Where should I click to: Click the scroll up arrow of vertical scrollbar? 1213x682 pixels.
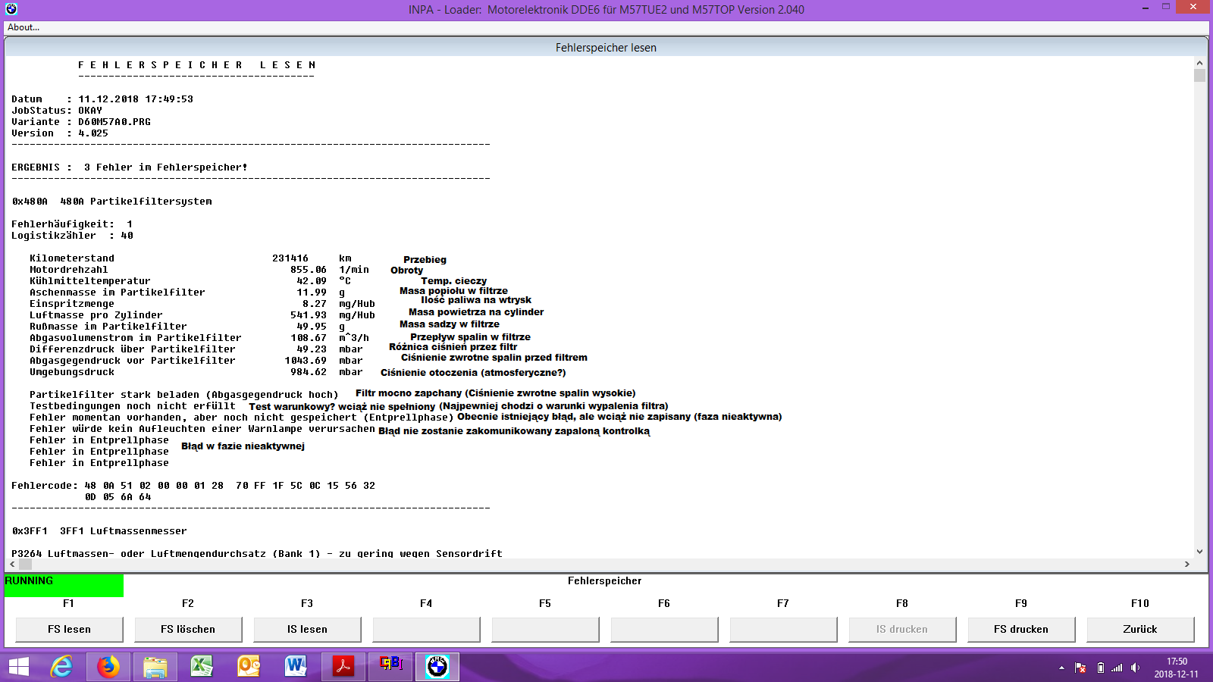click(x=1199, y=63)
